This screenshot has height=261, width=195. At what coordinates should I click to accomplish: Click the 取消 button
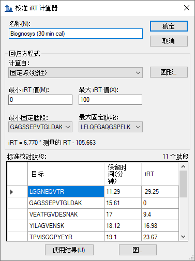point(169,41)
